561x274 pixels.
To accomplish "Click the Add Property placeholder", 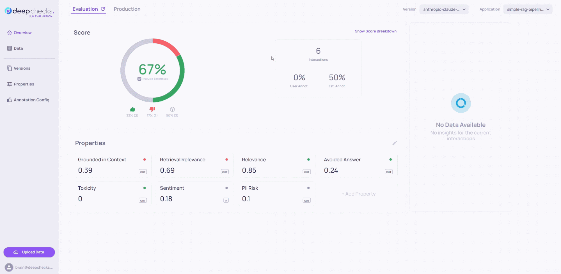I will (358, 194).
